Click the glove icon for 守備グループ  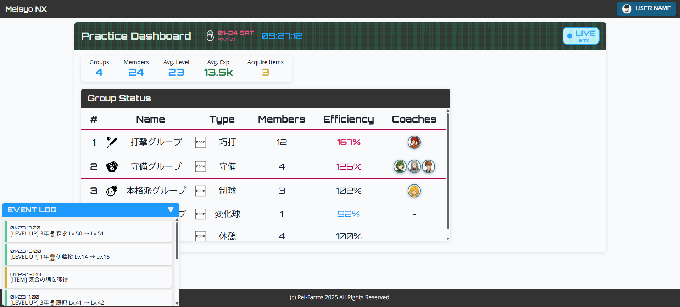coord(112,166)
